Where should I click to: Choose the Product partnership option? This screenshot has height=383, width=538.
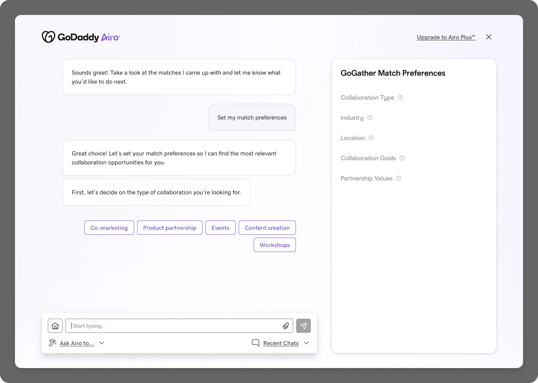(170, 228)
